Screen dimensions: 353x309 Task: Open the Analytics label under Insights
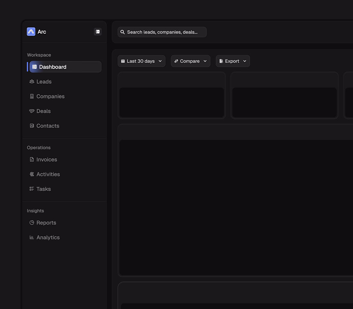[48, 237]
